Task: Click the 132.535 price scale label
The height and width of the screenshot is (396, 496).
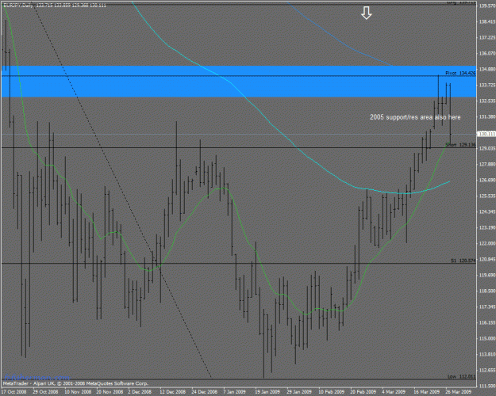Action: [487, 101]
